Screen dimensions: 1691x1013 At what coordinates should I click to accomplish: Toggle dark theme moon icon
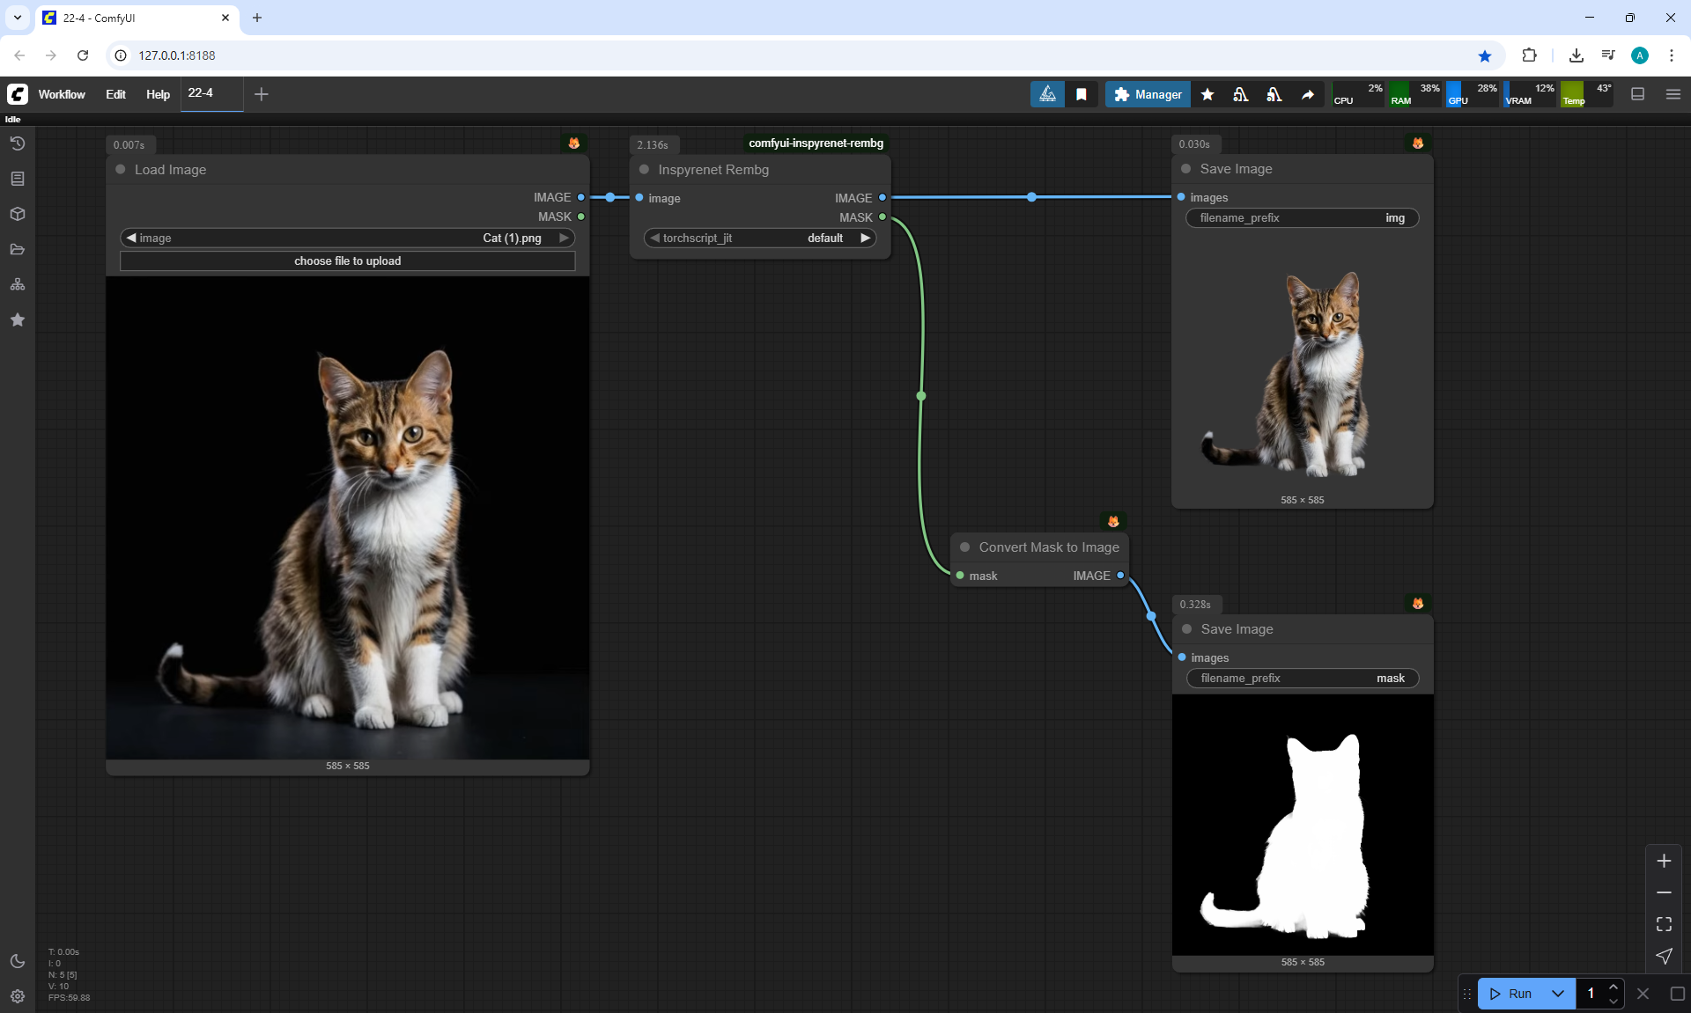pyautogui.click(x=18, y=961)
